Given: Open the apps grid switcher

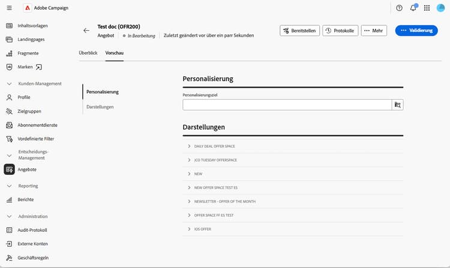Looking at the screenshot, I should click(x=427, y=8).
